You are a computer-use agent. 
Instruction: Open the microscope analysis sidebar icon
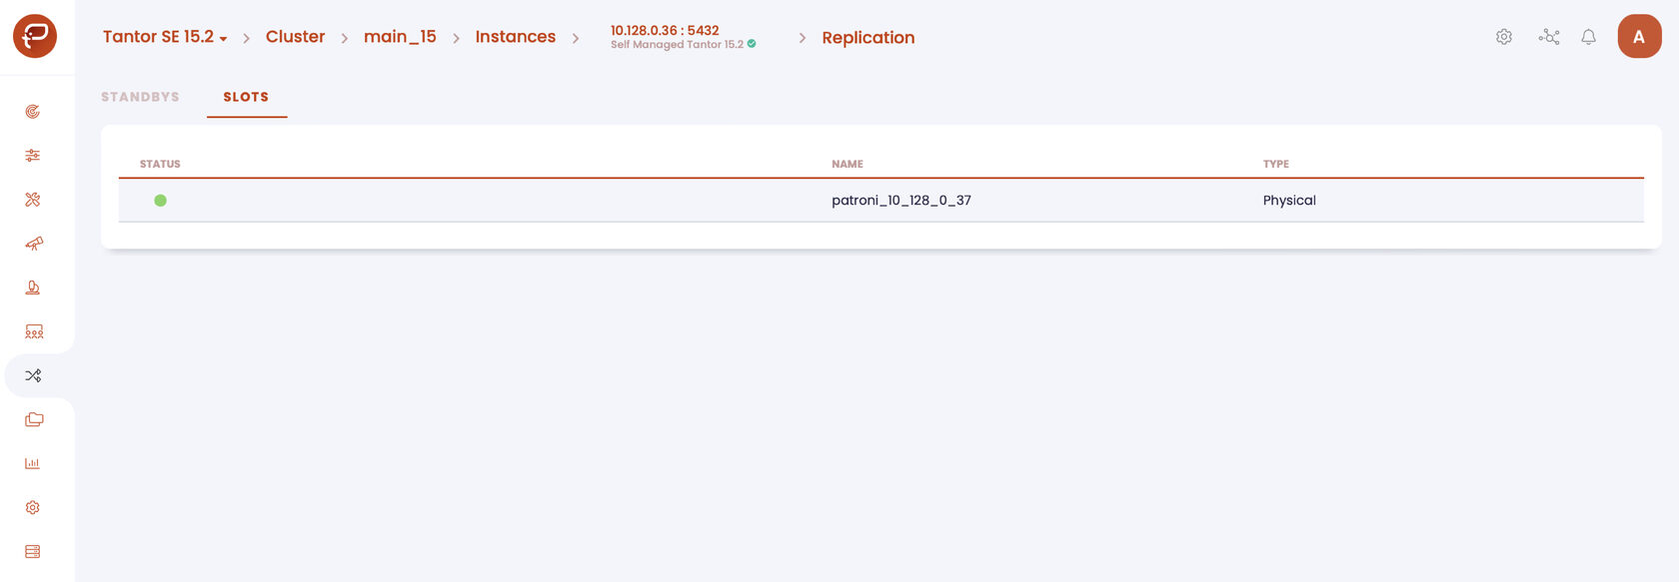point(33,288)
